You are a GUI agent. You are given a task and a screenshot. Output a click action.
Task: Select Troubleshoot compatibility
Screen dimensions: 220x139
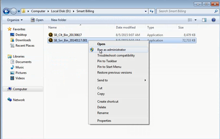pos(119,55)
